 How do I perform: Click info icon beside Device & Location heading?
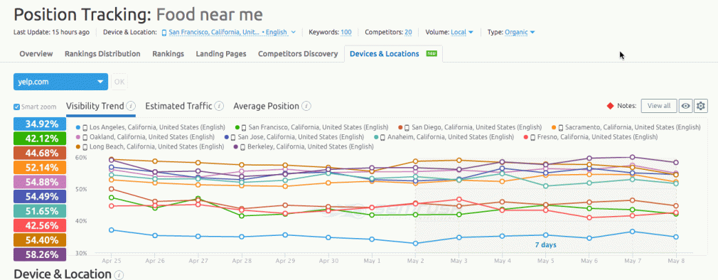pos(119,274)
